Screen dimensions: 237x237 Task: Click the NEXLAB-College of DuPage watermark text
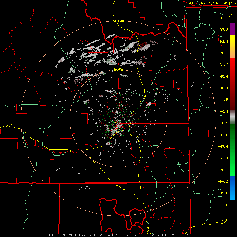pos(212,3)
